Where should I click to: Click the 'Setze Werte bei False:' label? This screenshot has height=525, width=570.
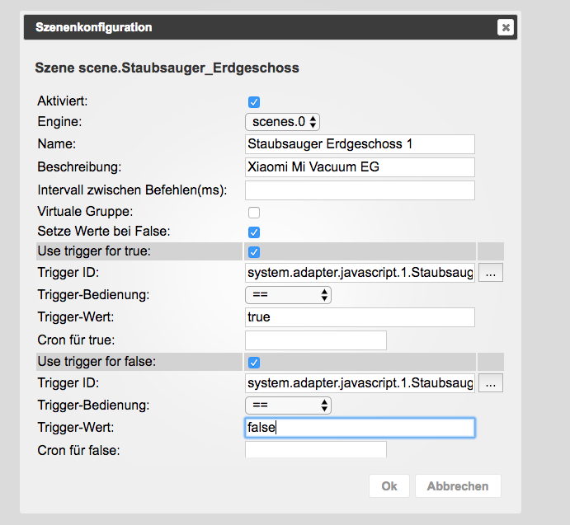(104, 232)
